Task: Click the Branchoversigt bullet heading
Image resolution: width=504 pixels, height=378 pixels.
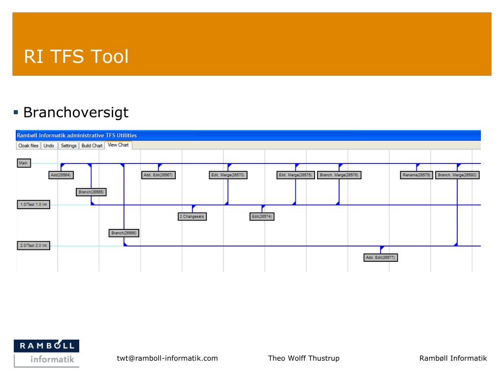Action: tap(76, 113)
